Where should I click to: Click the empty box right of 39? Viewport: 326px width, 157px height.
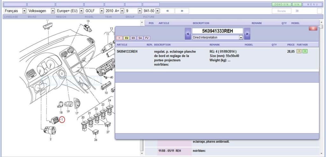pyautogui.click(x=320, y=11)
